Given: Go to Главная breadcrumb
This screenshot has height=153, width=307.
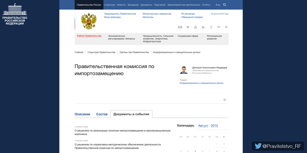Looking at the screenshot, I should (79, 52).
